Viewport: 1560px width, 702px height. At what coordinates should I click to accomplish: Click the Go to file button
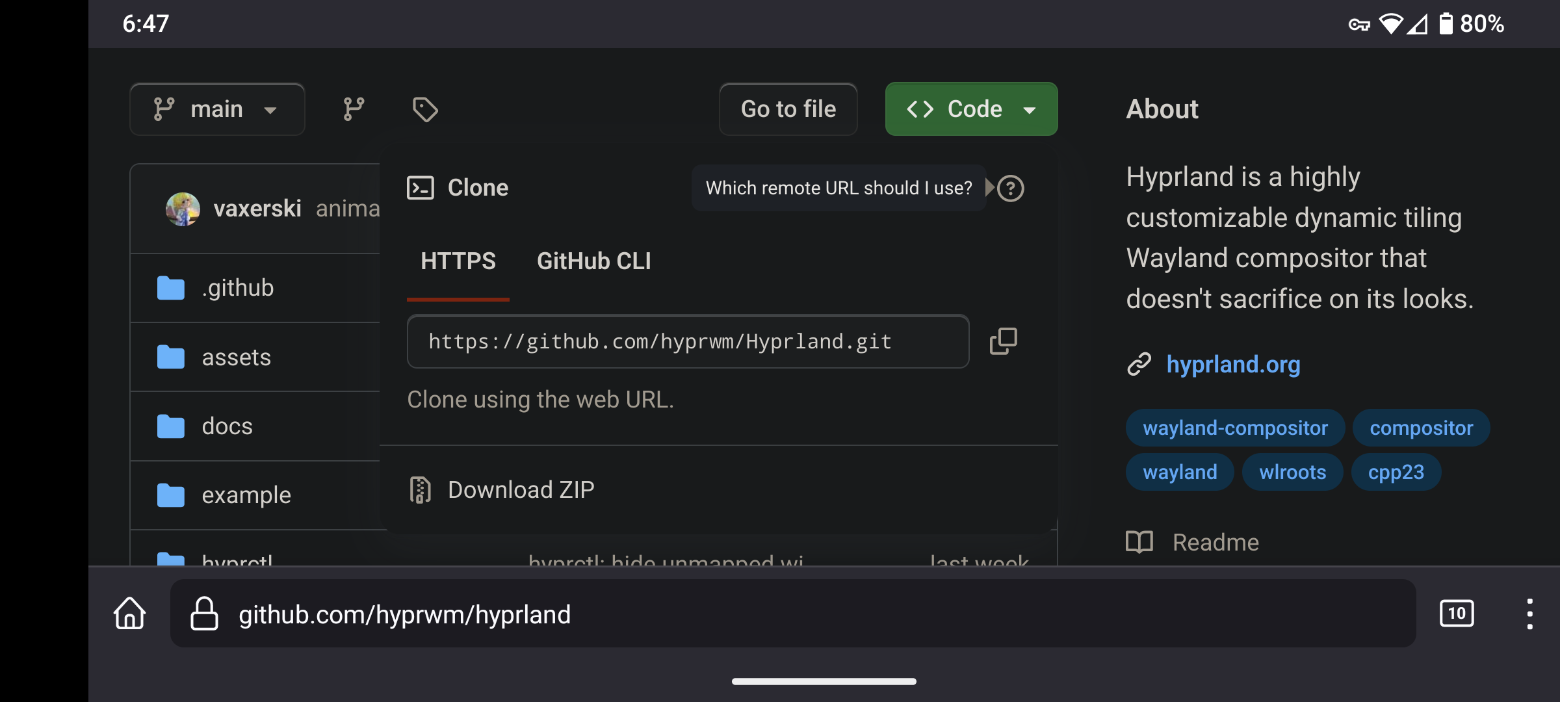[788, 109]
